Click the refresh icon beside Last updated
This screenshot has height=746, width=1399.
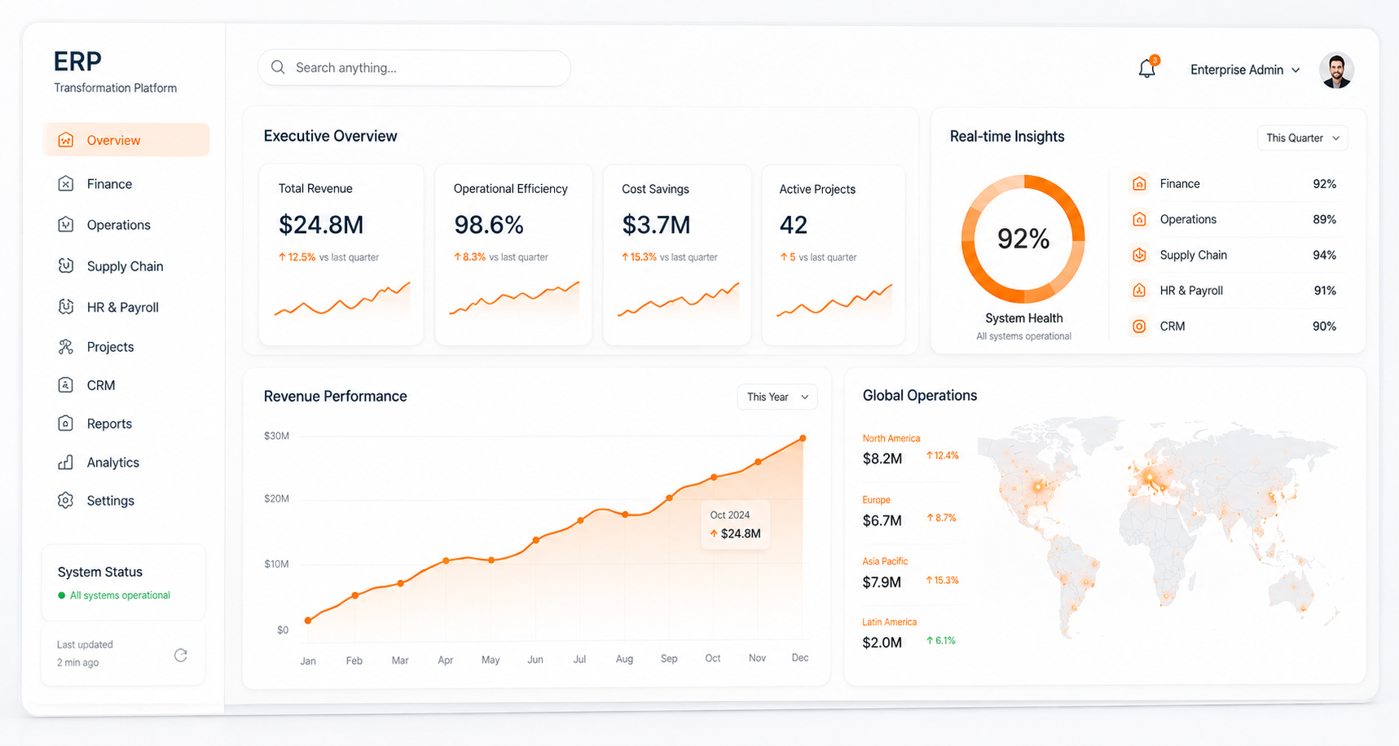[x=181, y=655]
